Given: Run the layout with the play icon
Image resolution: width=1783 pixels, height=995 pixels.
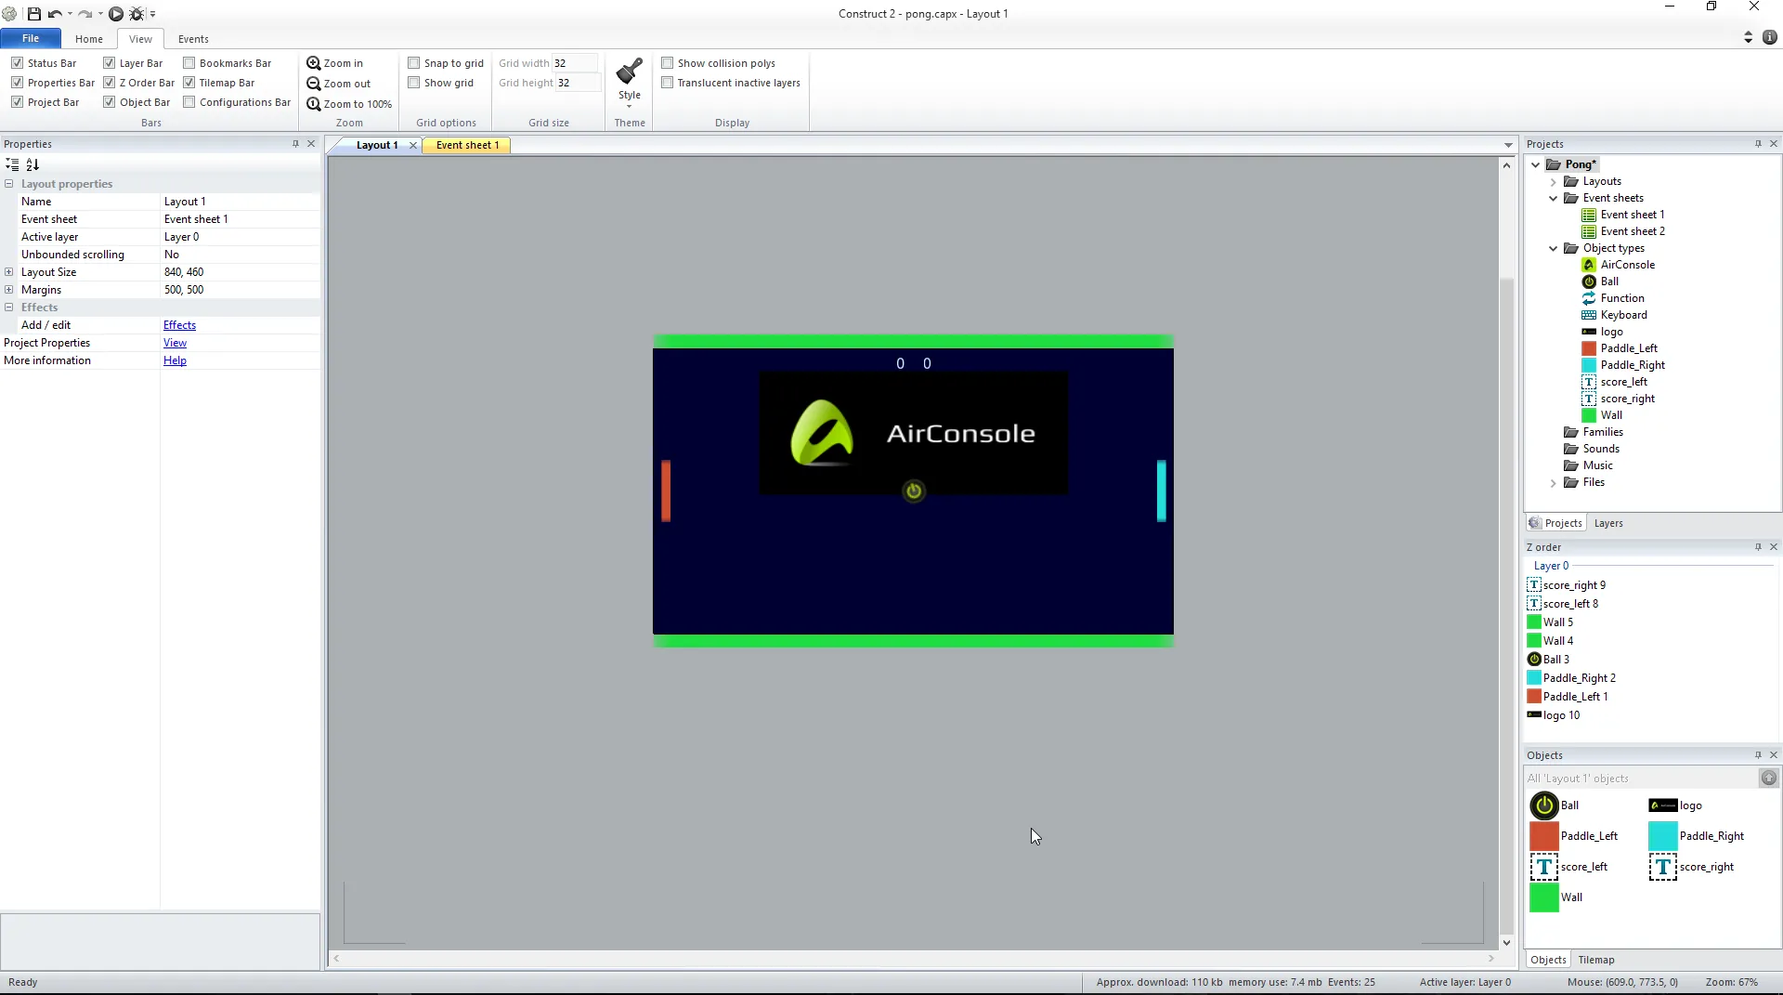Looking at the screenshot, I should click(x=116, y=14).
